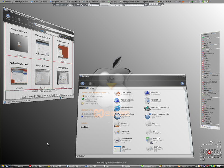
Task: Launch Internet Explorer from the file list
Action: [117, 109]
